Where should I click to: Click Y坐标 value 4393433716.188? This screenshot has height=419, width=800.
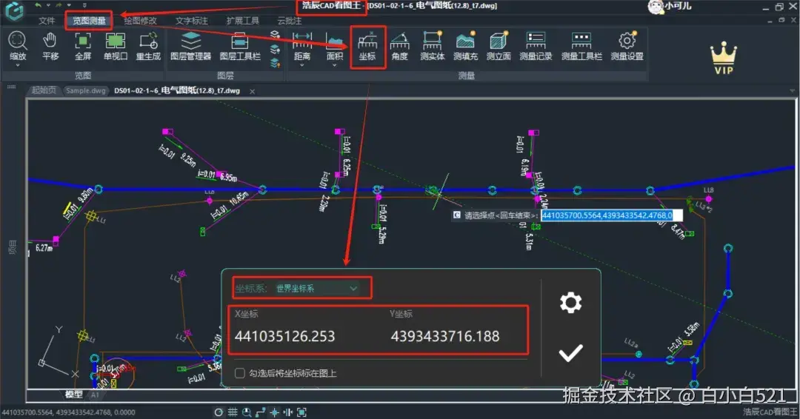click(x=445, y=336)
